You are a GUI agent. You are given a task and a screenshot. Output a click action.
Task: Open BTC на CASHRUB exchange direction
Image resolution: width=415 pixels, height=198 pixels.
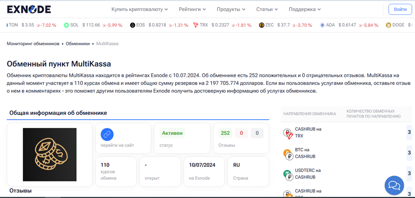click(305, 153)
